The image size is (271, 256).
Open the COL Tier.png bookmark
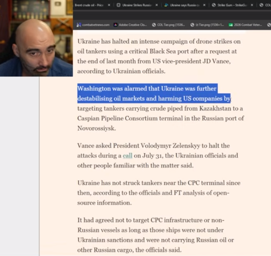tap(168, 25)
